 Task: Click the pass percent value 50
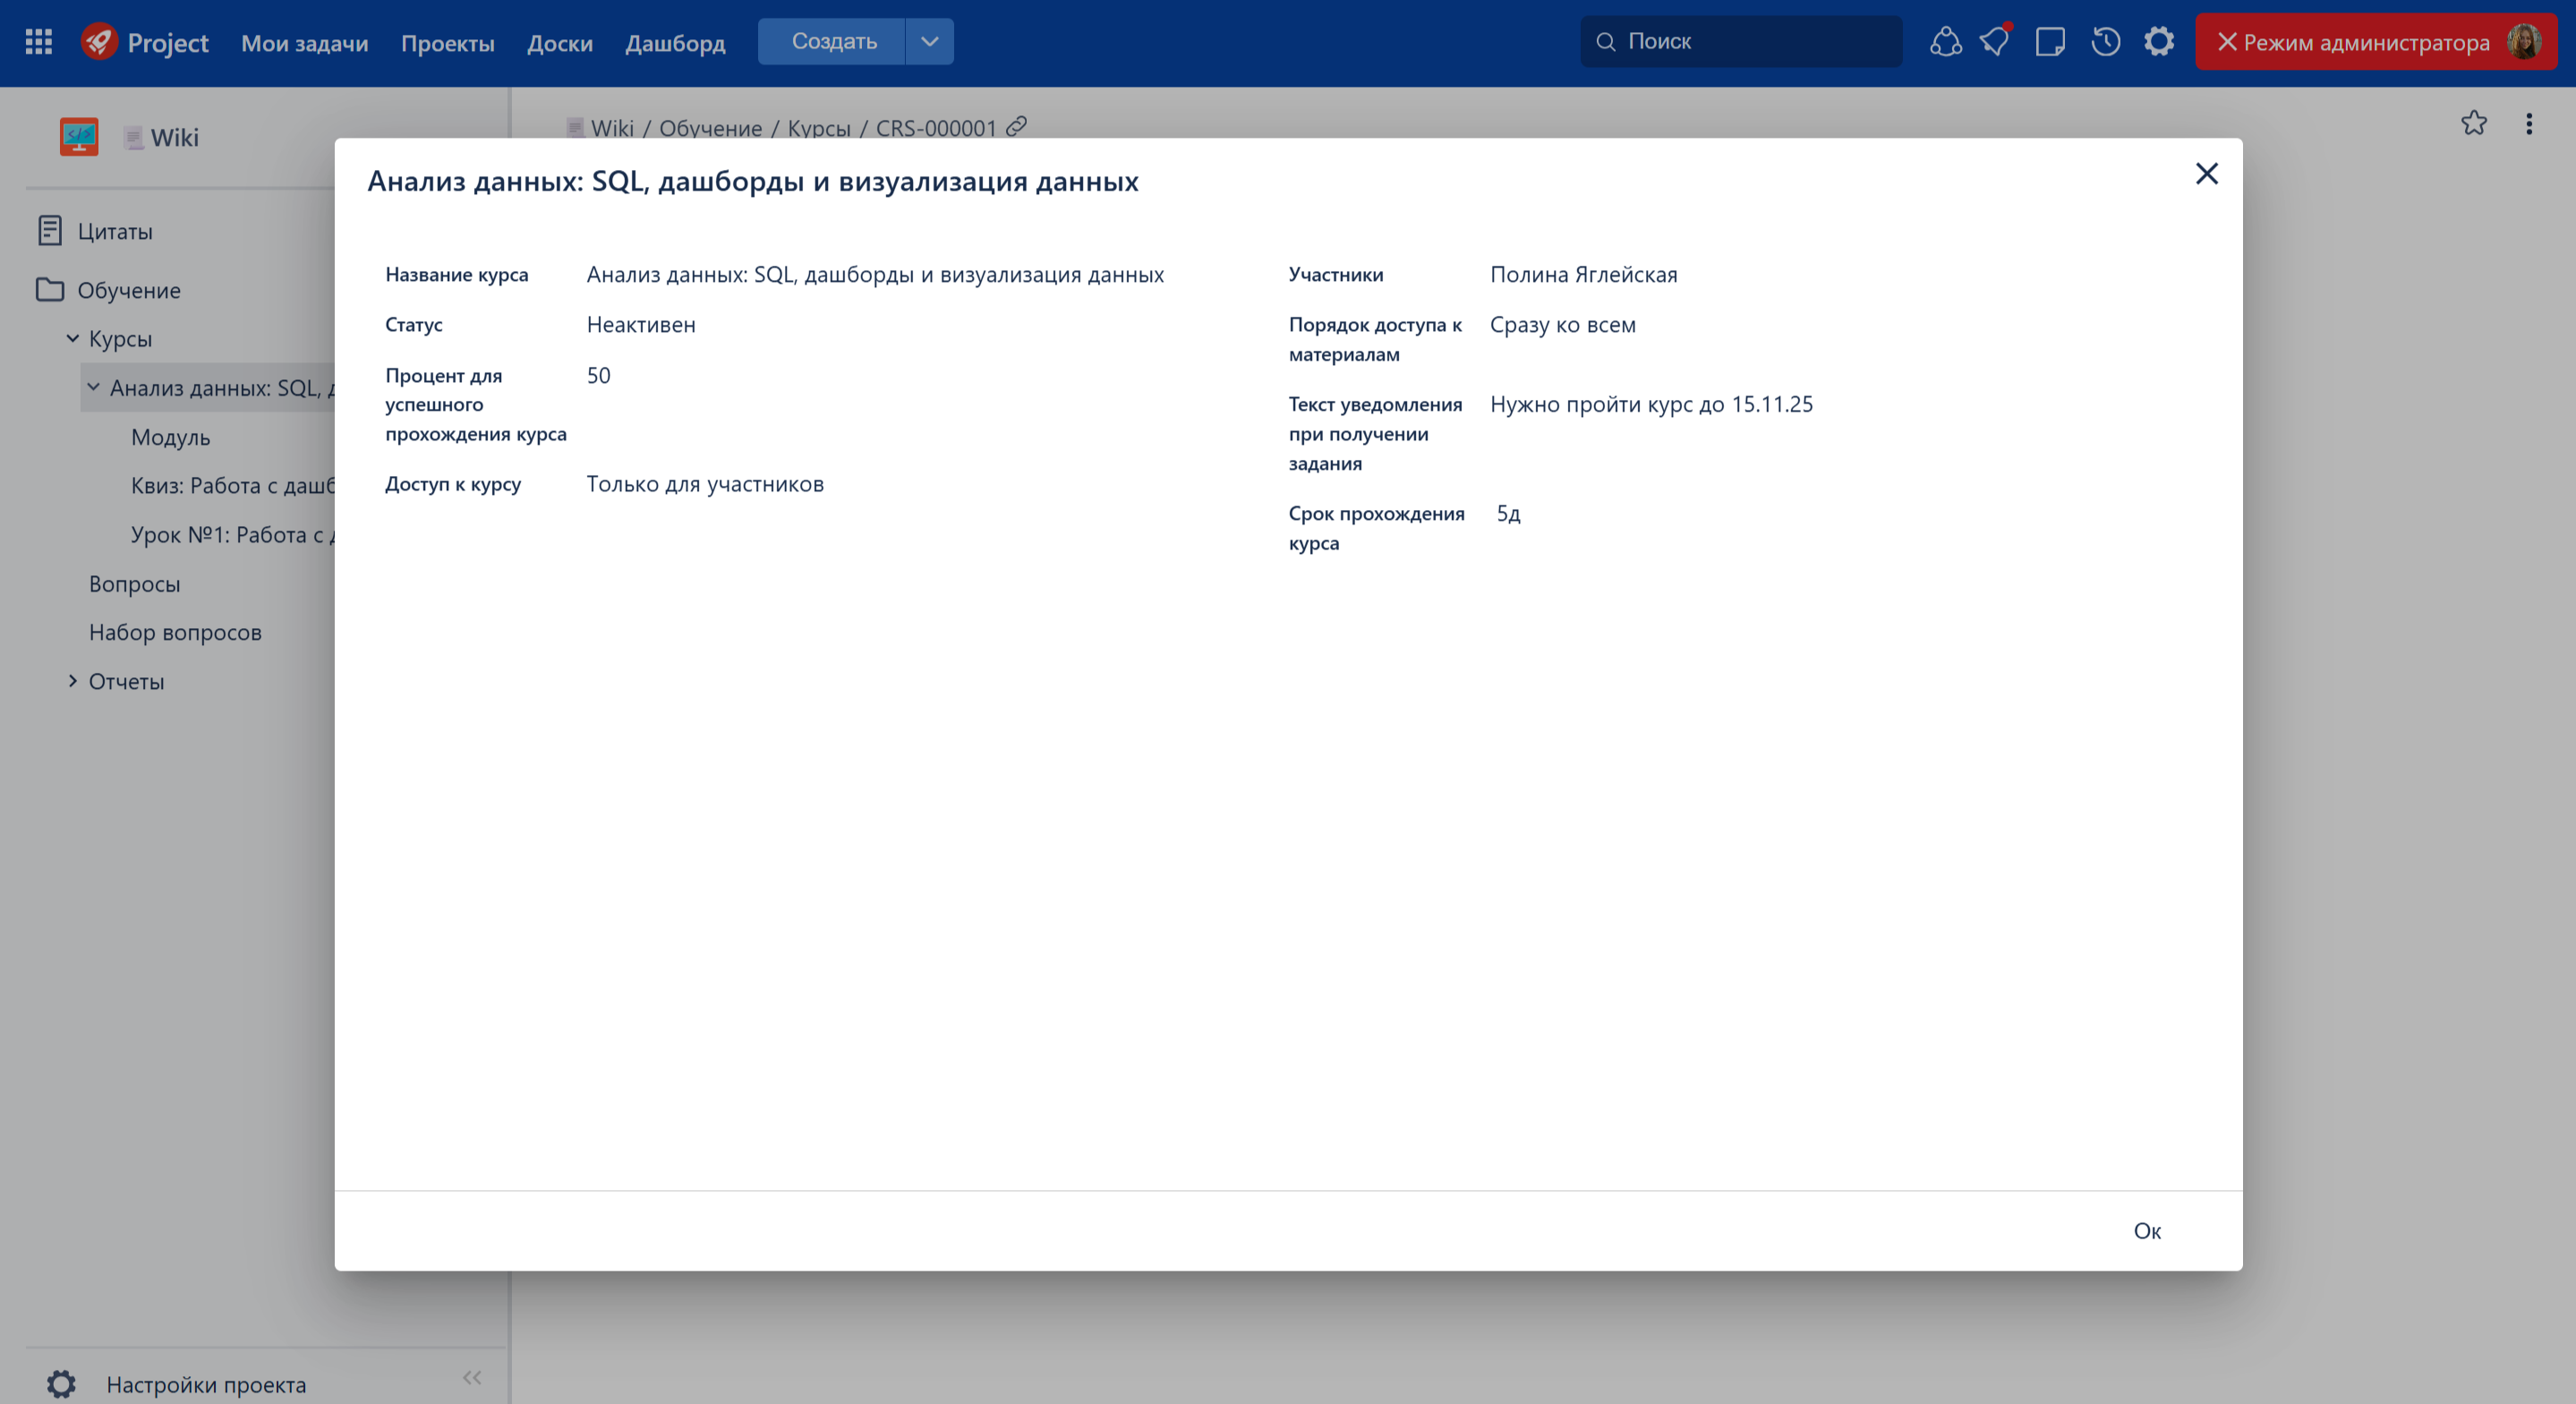[x=598, y=375]
